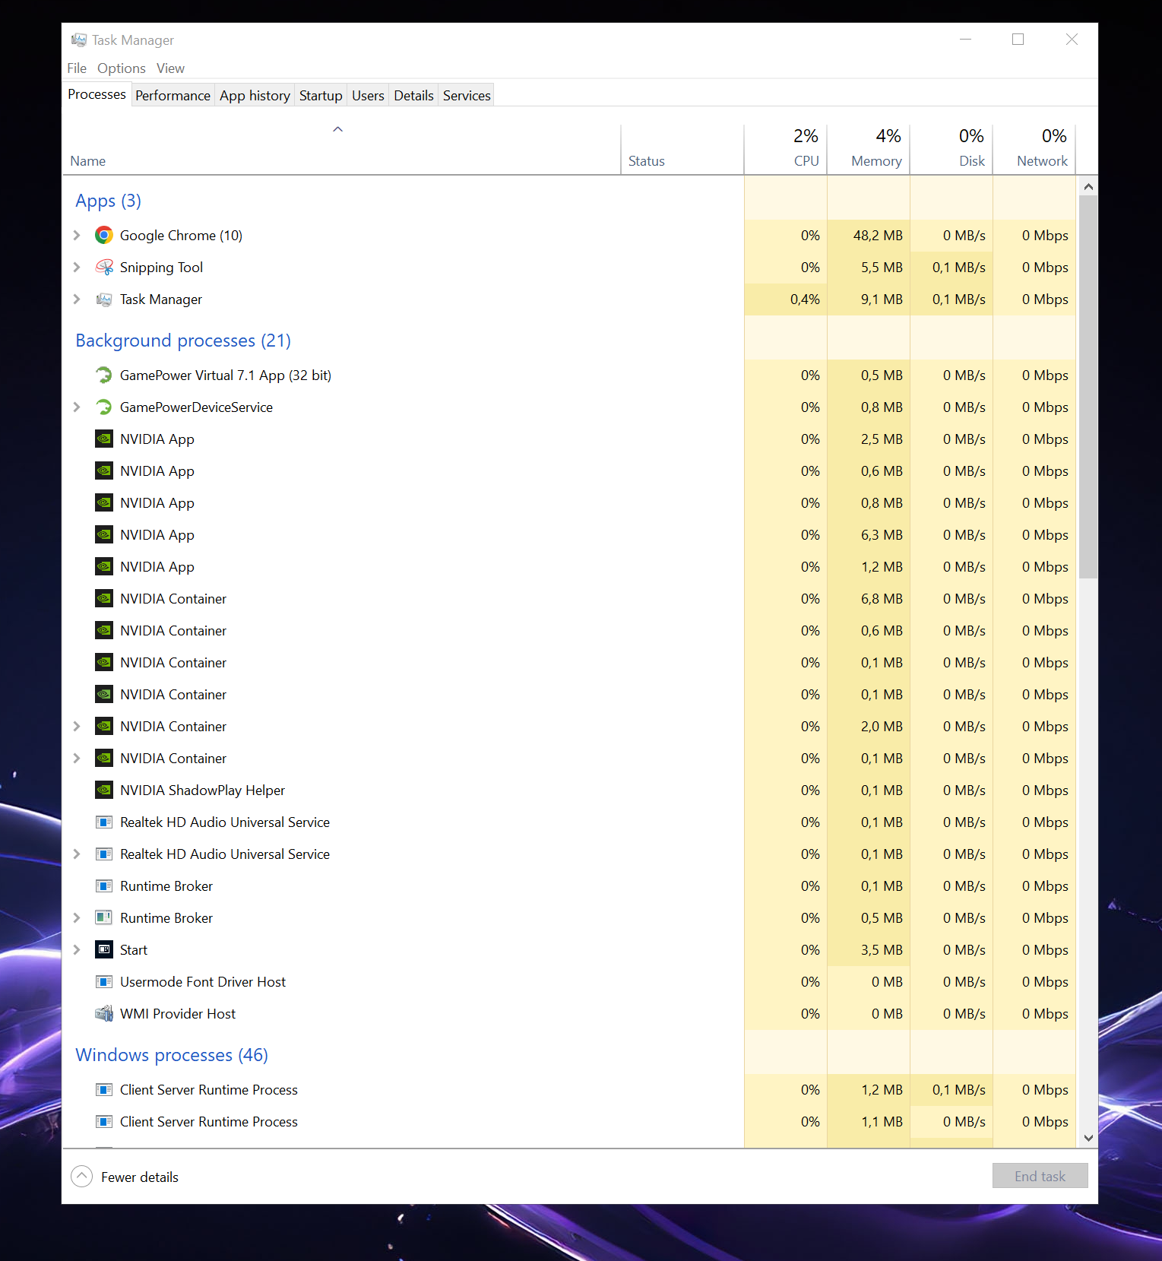Screen dimensions: 1162x1261
Task: Expand the Task Manager process group
Action: (77, 299)
